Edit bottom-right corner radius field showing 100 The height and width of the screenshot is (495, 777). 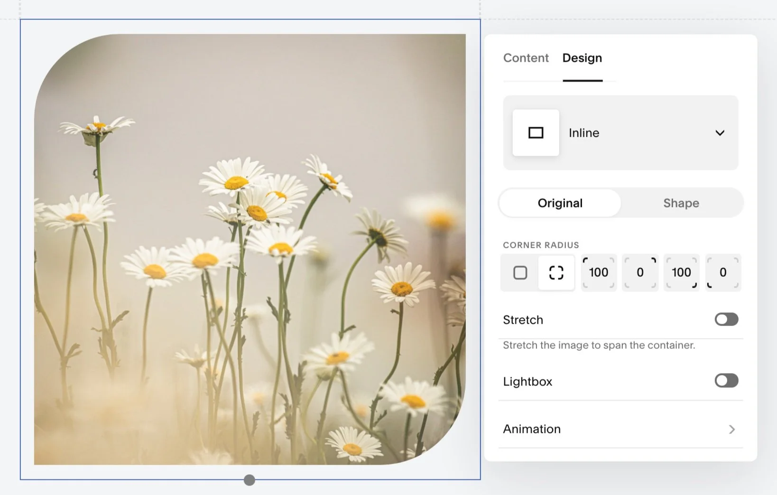(681, 272)
